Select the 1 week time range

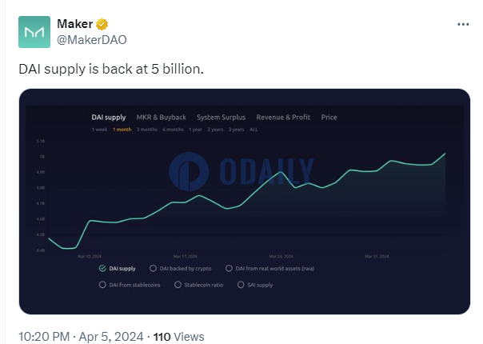click(99, 130)
